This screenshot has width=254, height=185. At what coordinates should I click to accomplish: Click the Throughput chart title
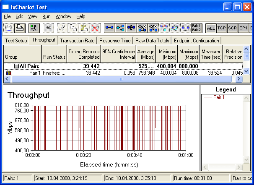[x=29, y=95]
